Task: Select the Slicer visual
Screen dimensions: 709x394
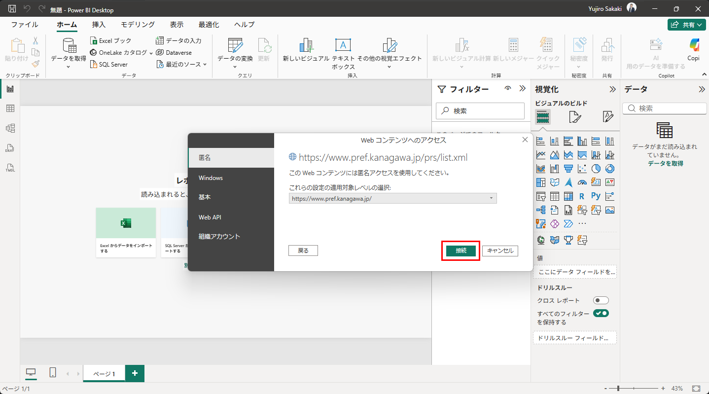Action: point(541,196)
